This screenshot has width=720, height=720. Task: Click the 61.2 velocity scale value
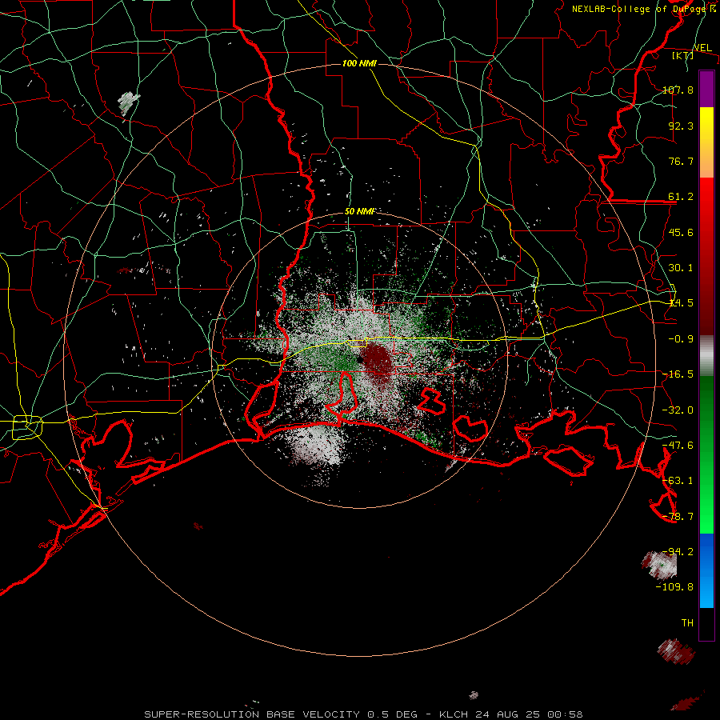(681, 197)
